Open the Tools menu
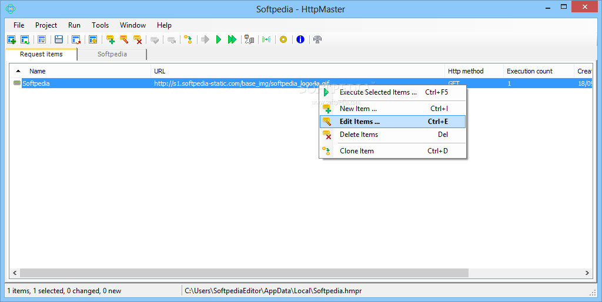The width and height of the screenshot is (602, 302). pos(100,25)
